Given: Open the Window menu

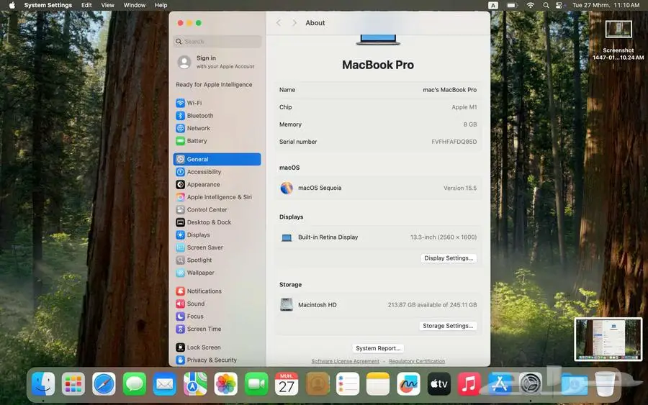Looking at the screenshot, I should point(135,5).
